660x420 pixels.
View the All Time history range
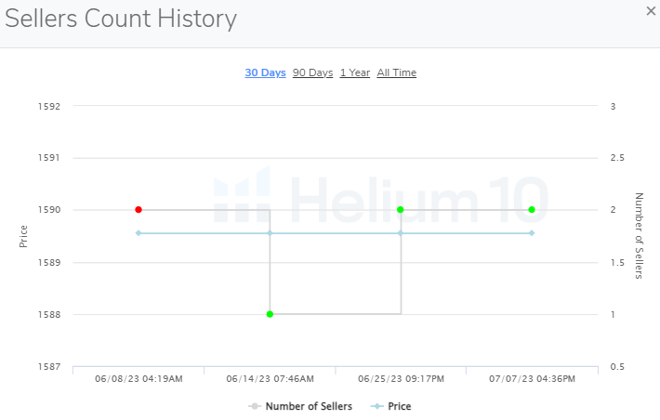point(396,72)
